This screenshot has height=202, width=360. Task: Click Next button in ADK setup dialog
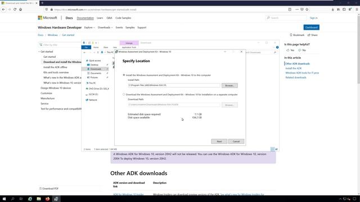tap(219, 141)
